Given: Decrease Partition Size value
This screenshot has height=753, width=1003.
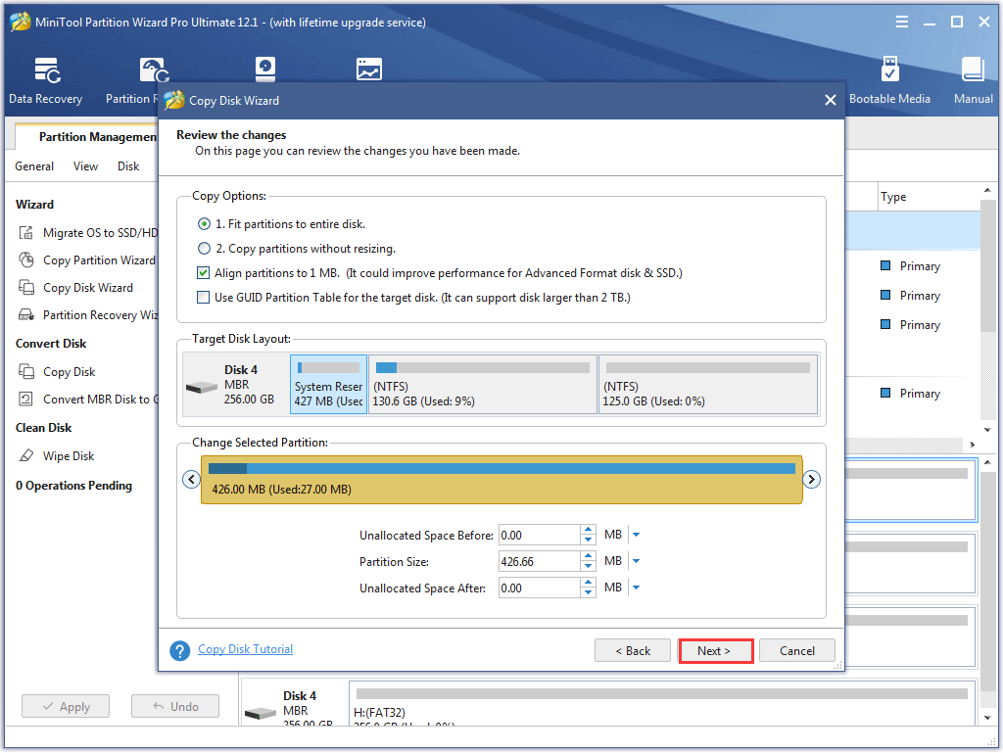Looking at the screenshot, I should point(588,567).
